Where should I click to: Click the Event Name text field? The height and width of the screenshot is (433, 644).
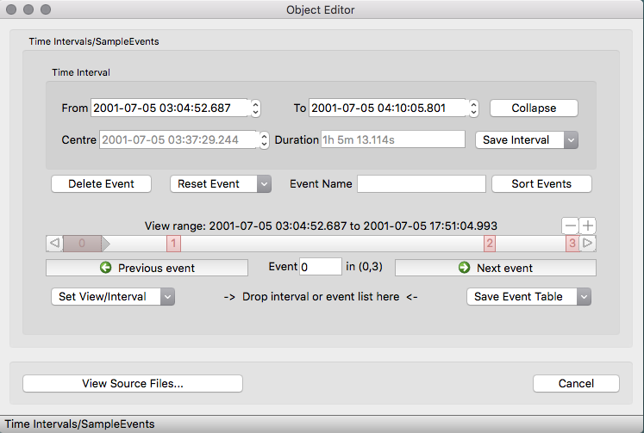click(x=422, y=183)
